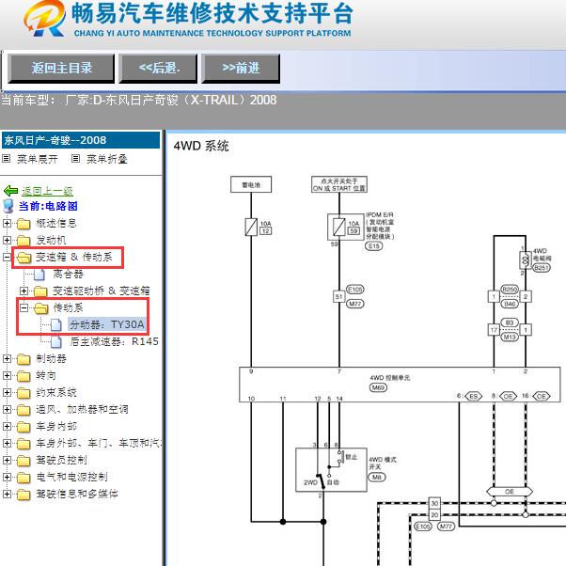566x566 pixels.
Task: Click the green back arrow icon
Action: click(10, 191)
